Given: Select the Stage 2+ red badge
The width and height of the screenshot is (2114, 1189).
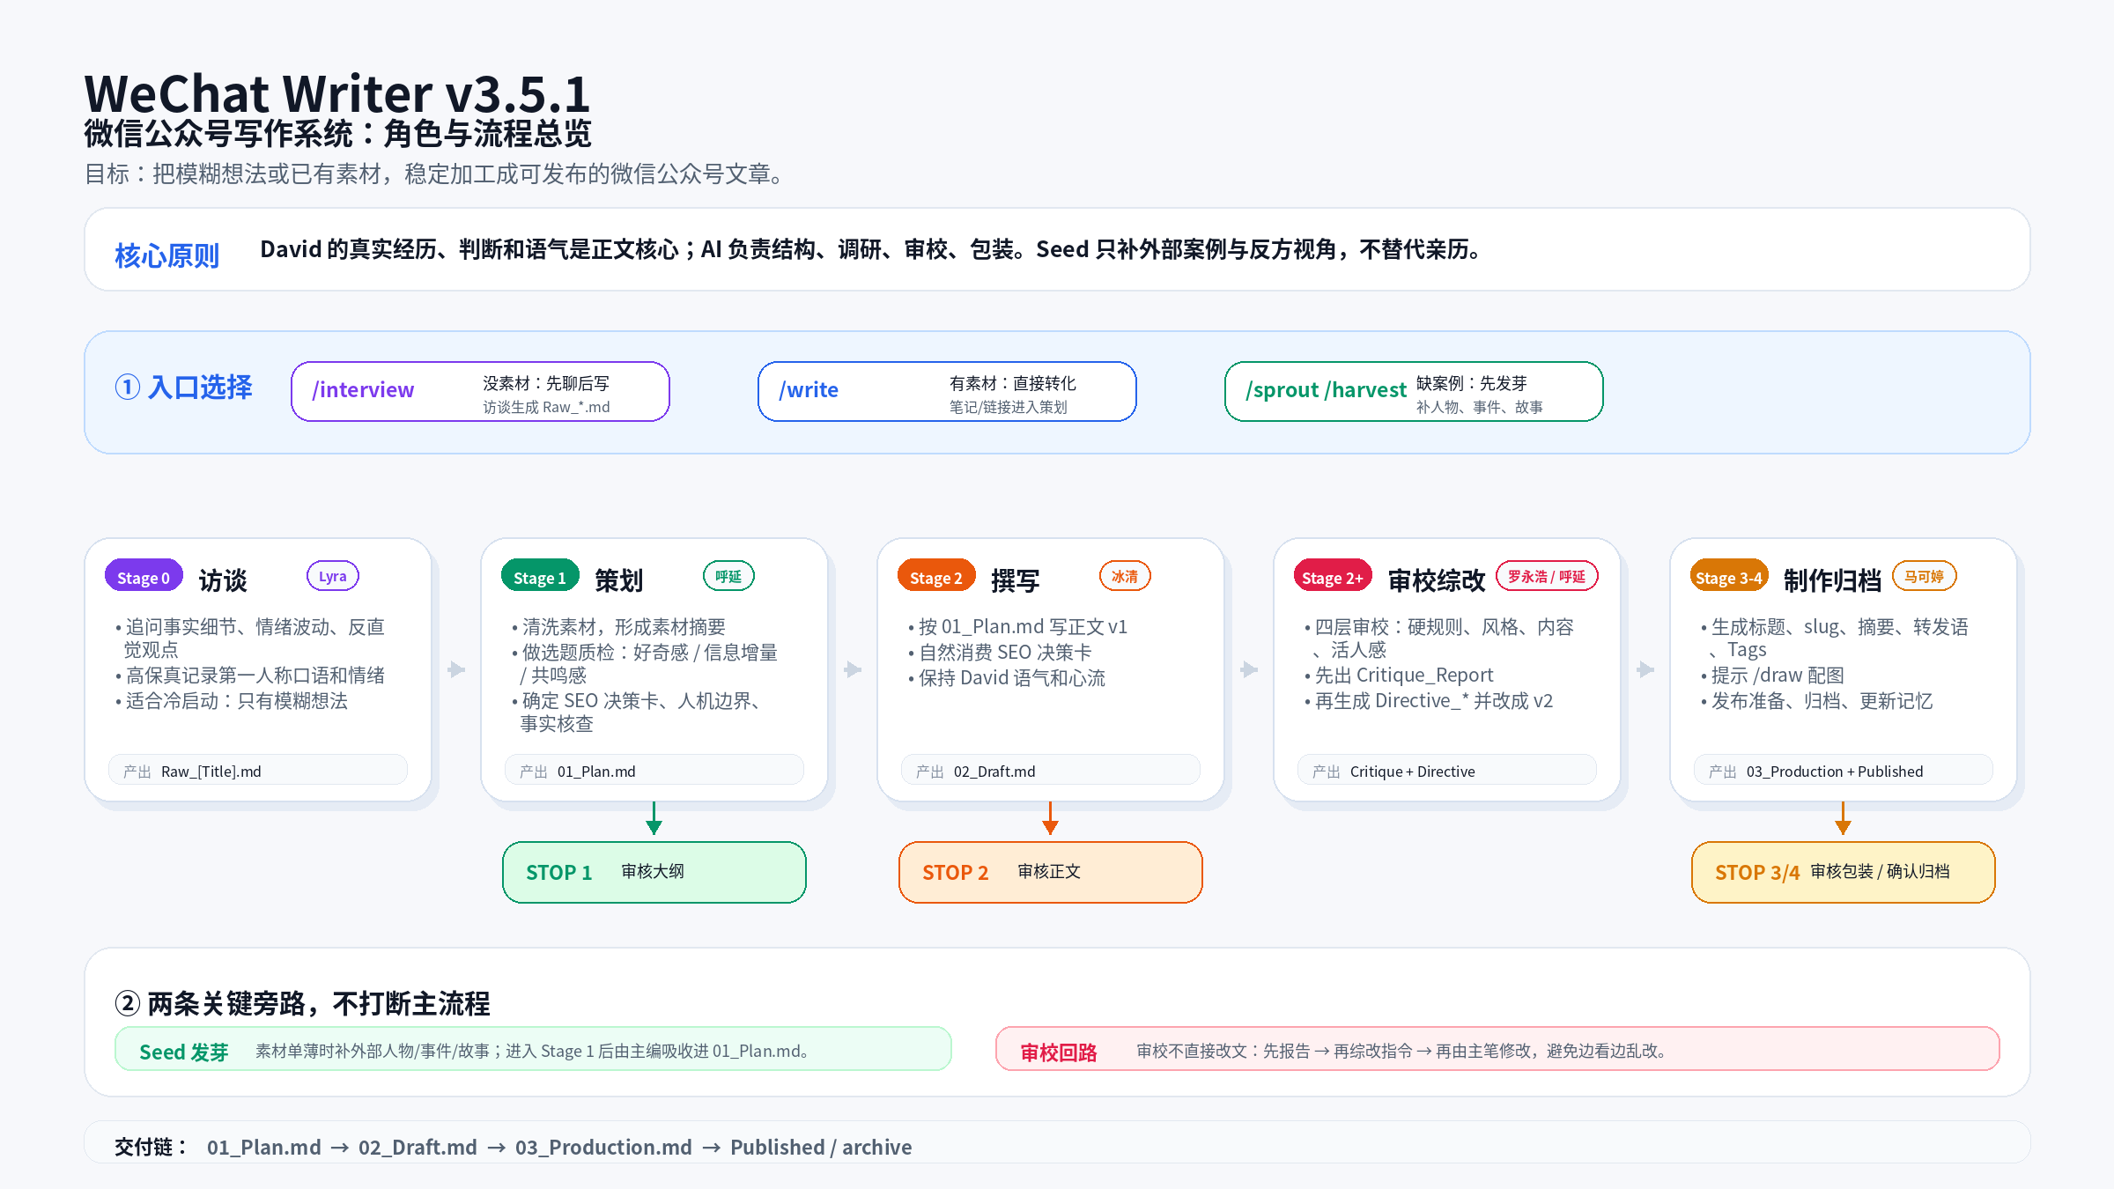Looking at the screenshot, I should tap(1333, 577).
